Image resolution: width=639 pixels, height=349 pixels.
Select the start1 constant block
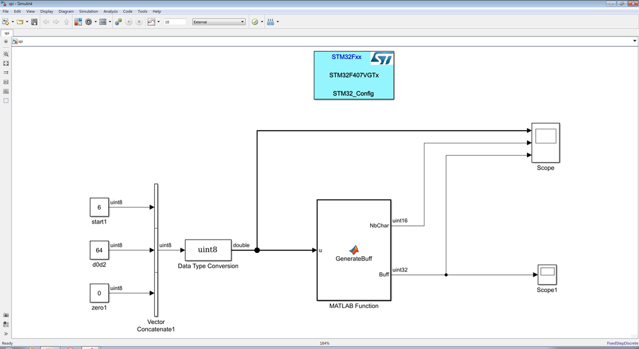pyautogui.click(x=99, y=207)
